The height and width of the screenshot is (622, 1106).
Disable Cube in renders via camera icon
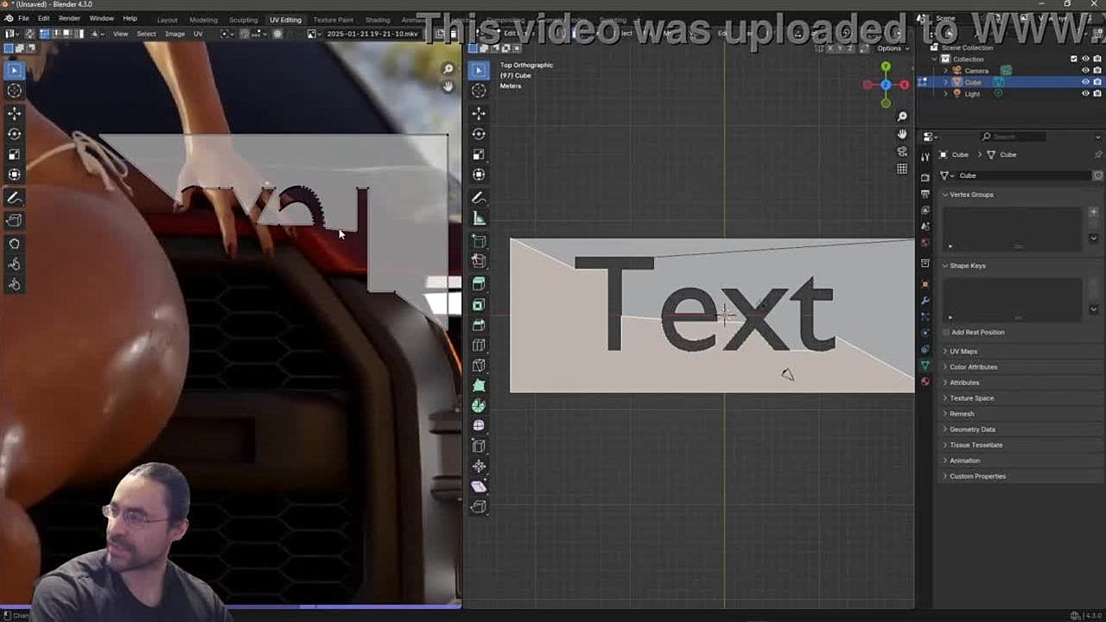(1097, 82)
